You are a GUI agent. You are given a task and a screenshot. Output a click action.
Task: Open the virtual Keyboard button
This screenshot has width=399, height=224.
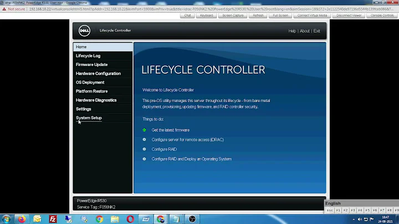(206, 16)
